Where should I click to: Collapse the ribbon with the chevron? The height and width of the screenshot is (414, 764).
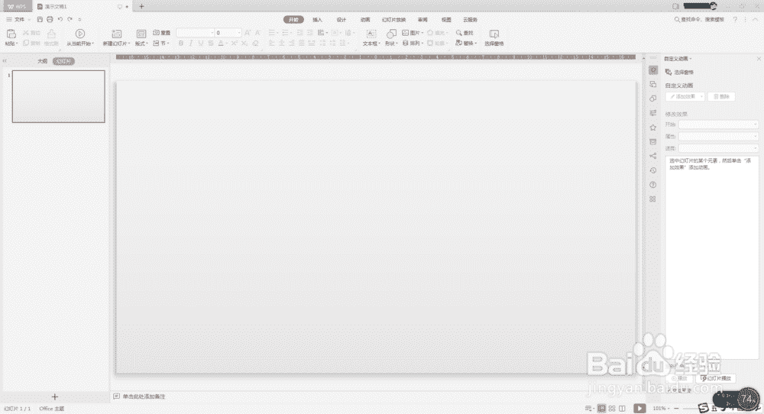756,20
